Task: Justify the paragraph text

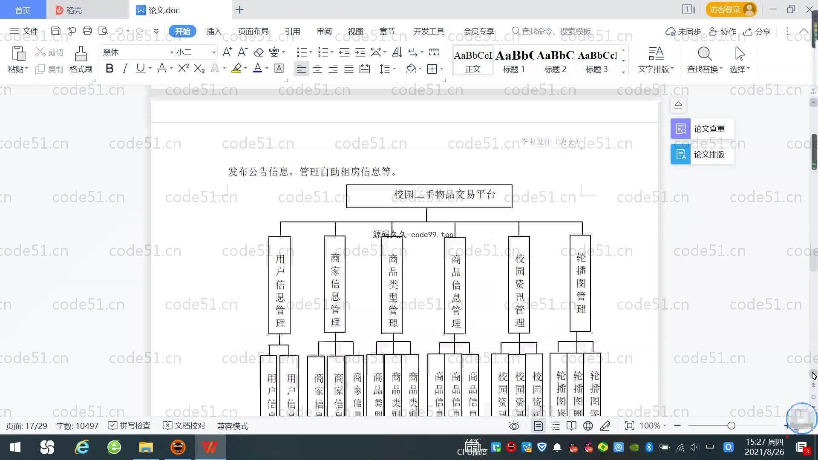Action: [x=349, y=69]
